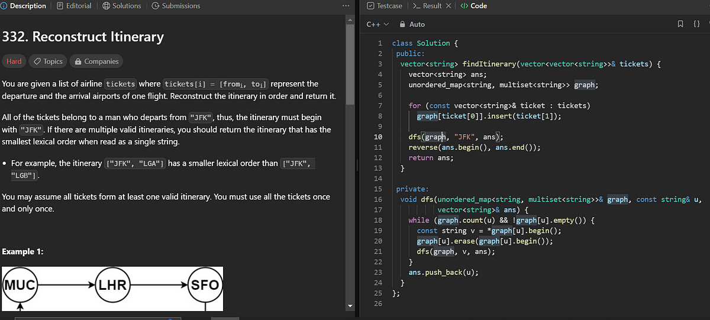The width and height of the screenshot is (710, 320).
Task: Click the 'Example 1:' heading
Action: [22, 252]
